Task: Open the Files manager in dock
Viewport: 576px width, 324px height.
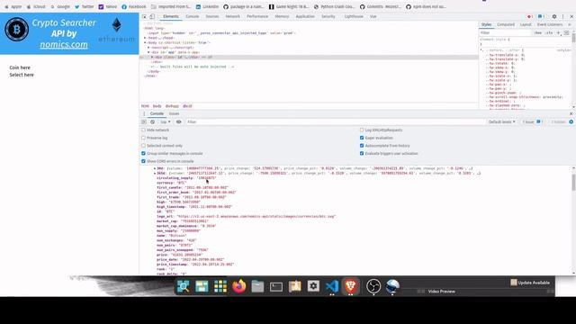Action: point(257,286)
